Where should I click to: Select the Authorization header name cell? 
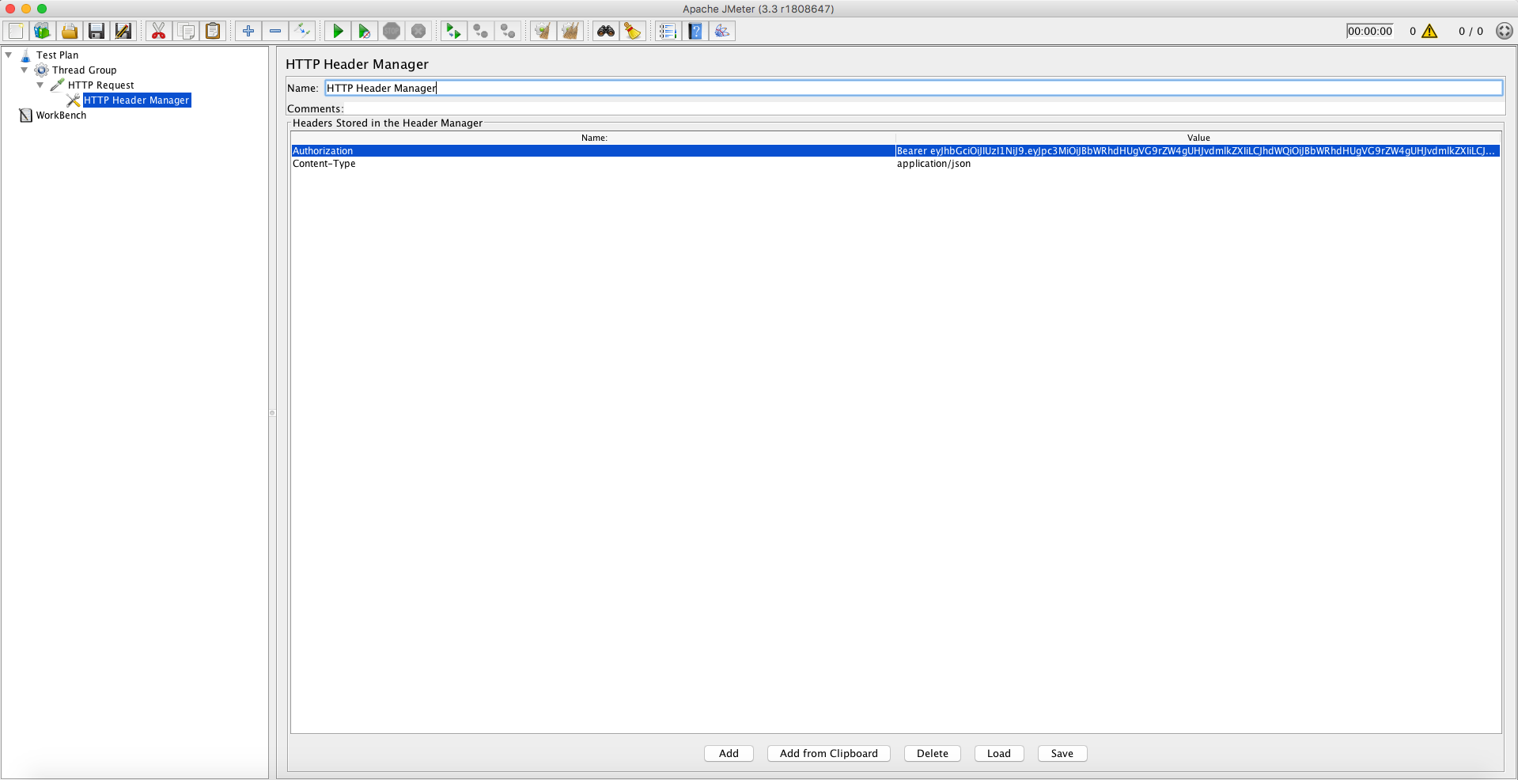tap(592, 150)
